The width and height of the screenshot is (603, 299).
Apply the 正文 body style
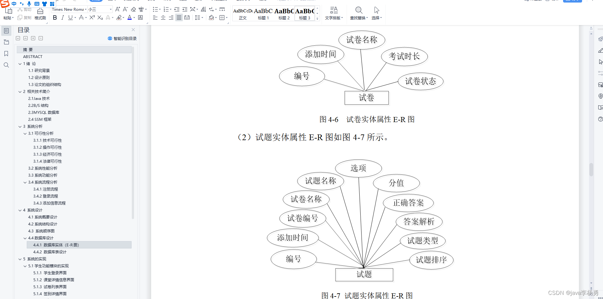(243, 14)
